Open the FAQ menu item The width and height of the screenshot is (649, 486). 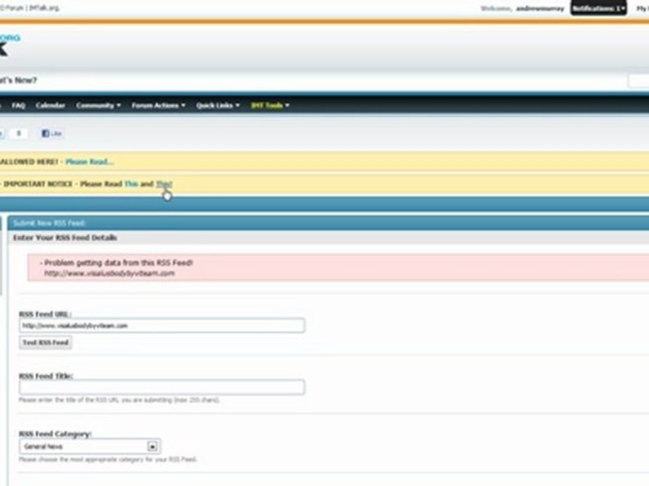pyautogui.click(x=19, y=105)
